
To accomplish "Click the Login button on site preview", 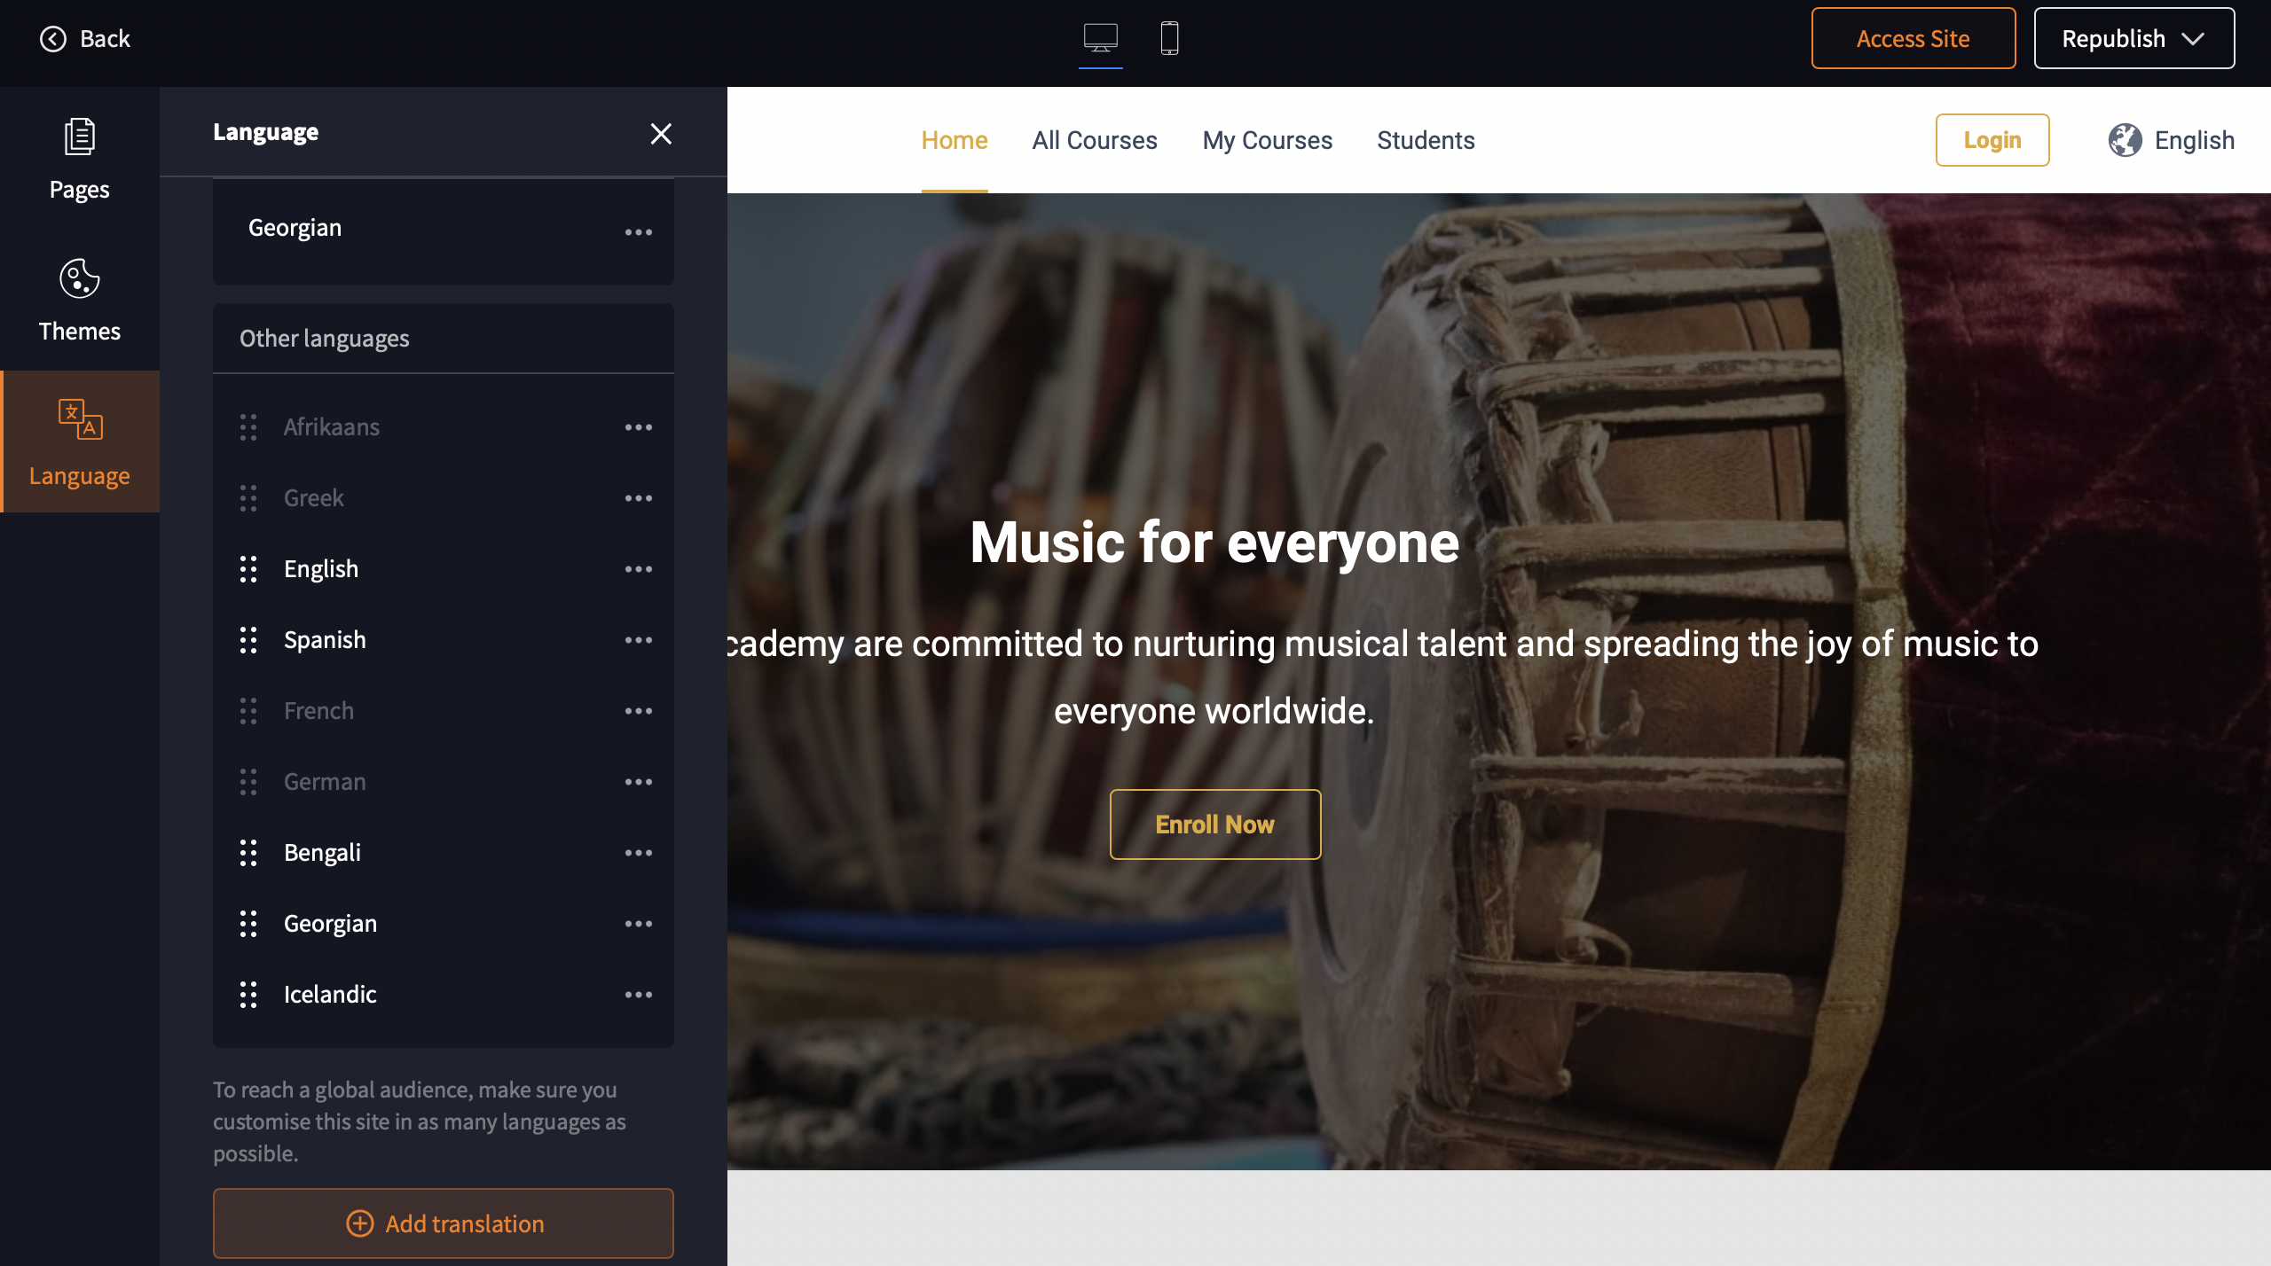I will [x=1993, y=139].
